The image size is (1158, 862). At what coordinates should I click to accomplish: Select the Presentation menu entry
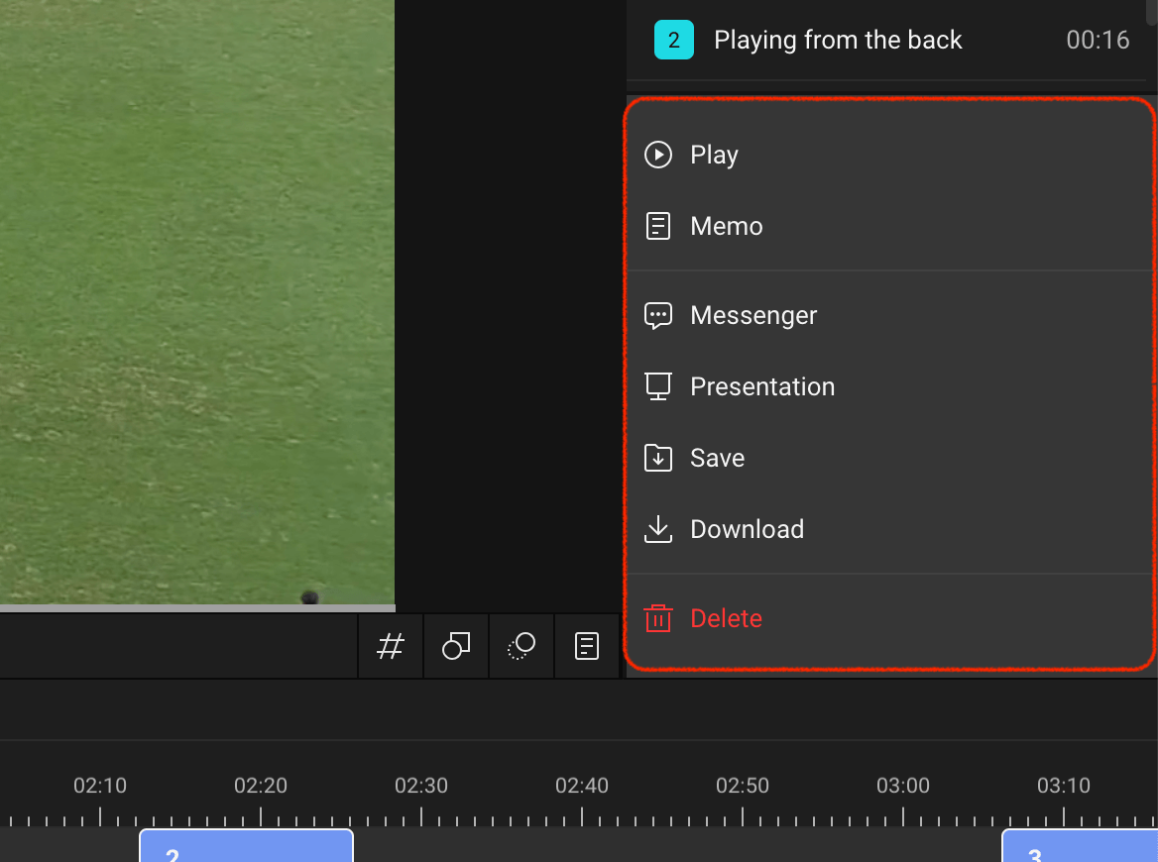pyautogui.click(x=890, y=386)
